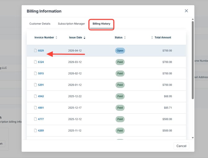
Task: Click document icon beside invoice 4289
Action: pyautogui.click(x=35, y=131)
